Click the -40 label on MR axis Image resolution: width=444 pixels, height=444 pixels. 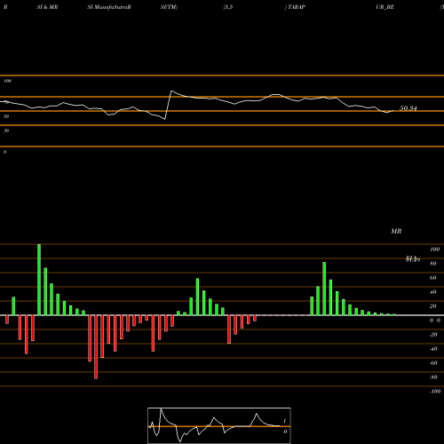[433, 349]
